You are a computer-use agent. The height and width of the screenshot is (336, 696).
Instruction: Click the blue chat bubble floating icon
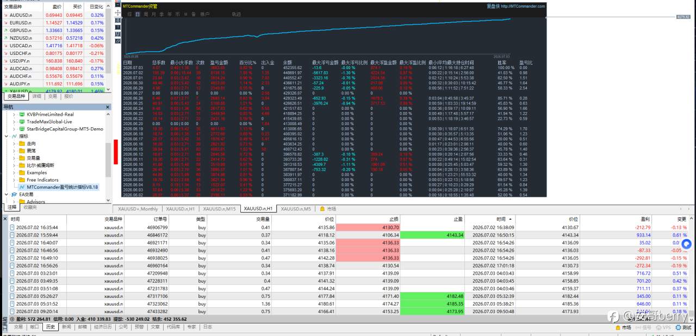[686, 245]
